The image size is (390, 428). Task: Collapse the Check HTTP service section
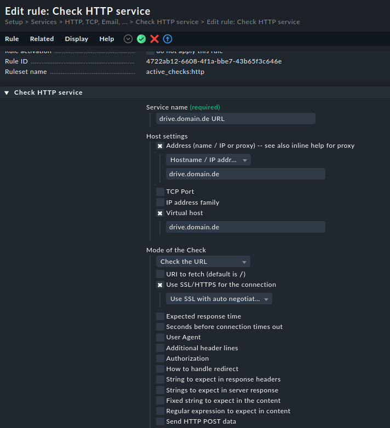(x=7, y=93)
